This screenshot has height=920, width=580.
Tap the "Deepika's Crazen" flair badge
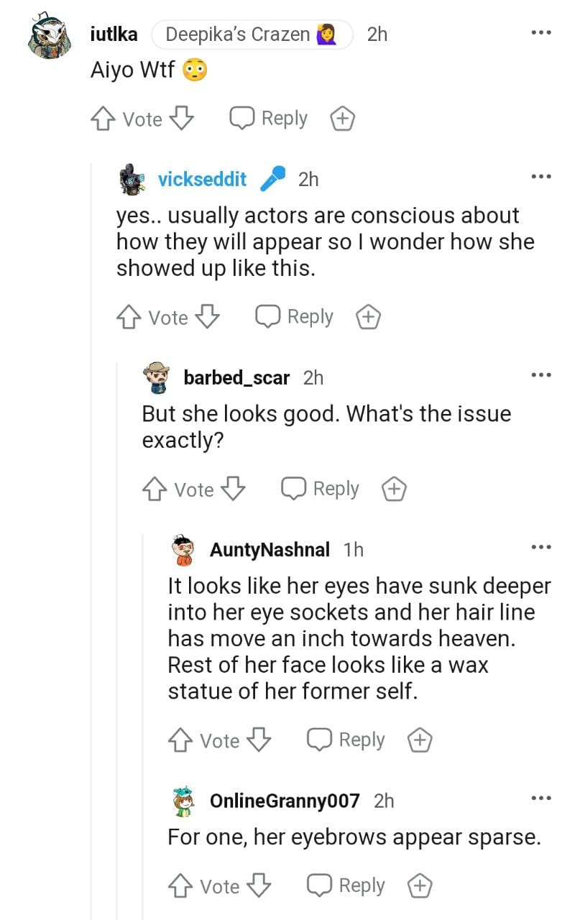(x=252, y=34)
